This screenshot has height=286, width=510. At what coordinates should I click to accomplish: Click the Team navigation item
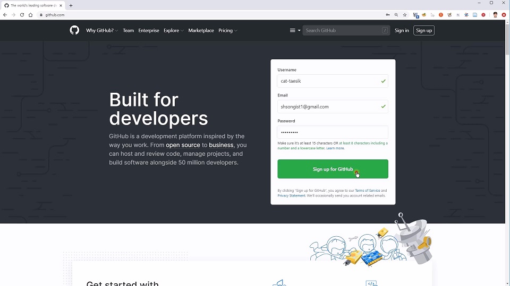tap(129, 31)
